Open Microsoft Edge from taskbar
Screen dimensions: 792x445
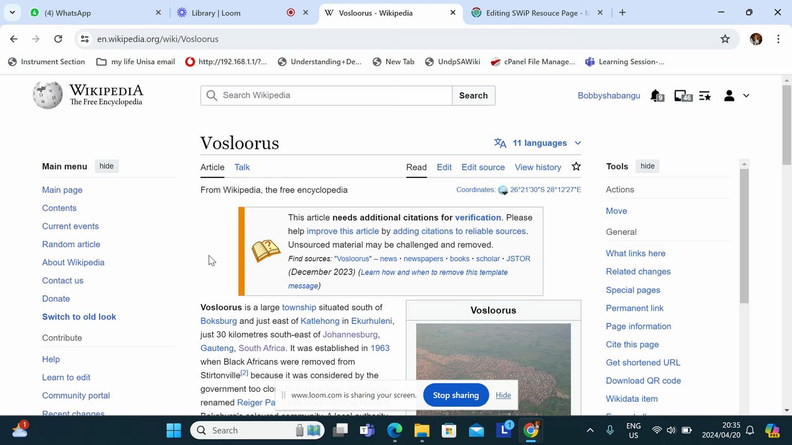tap(395, 430)
